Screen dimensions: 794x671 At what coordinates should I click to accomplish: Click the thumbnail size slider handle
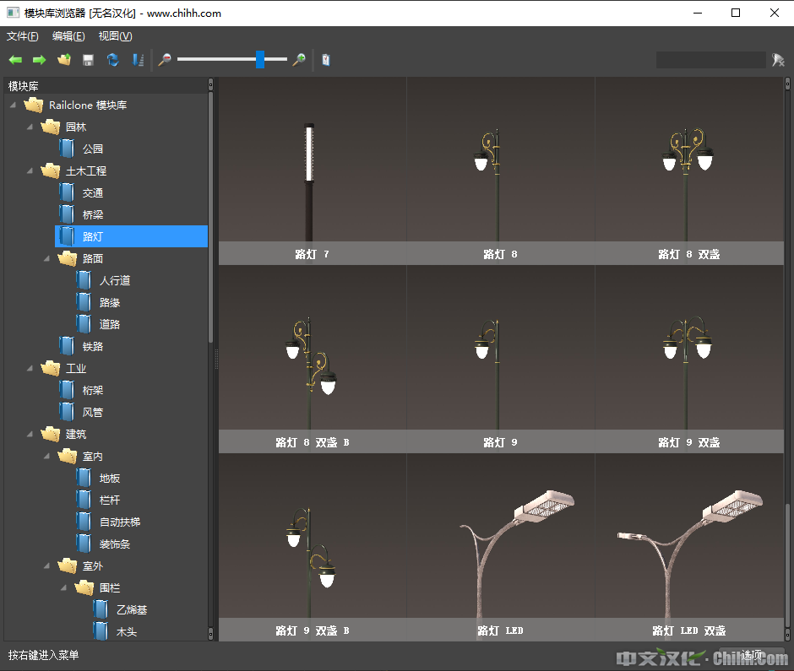coord(260,59)
